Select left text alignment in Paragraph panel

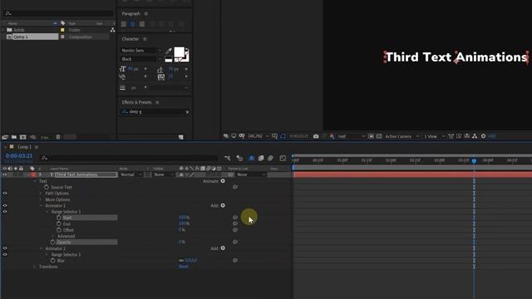124,24
